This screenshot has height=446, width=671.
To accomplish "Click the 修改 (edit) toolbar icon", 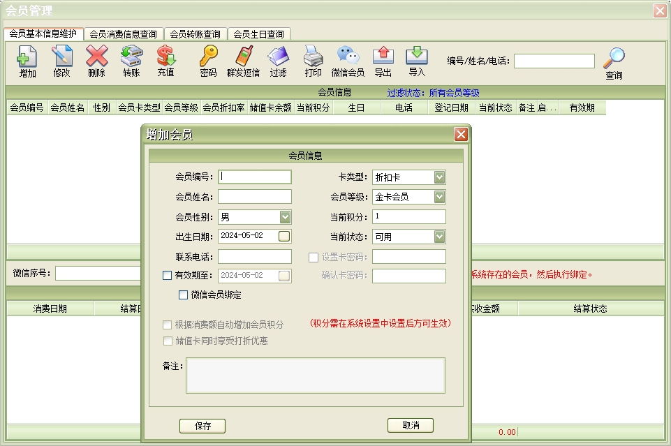I will pyautogui.click(x=61, y=57).
